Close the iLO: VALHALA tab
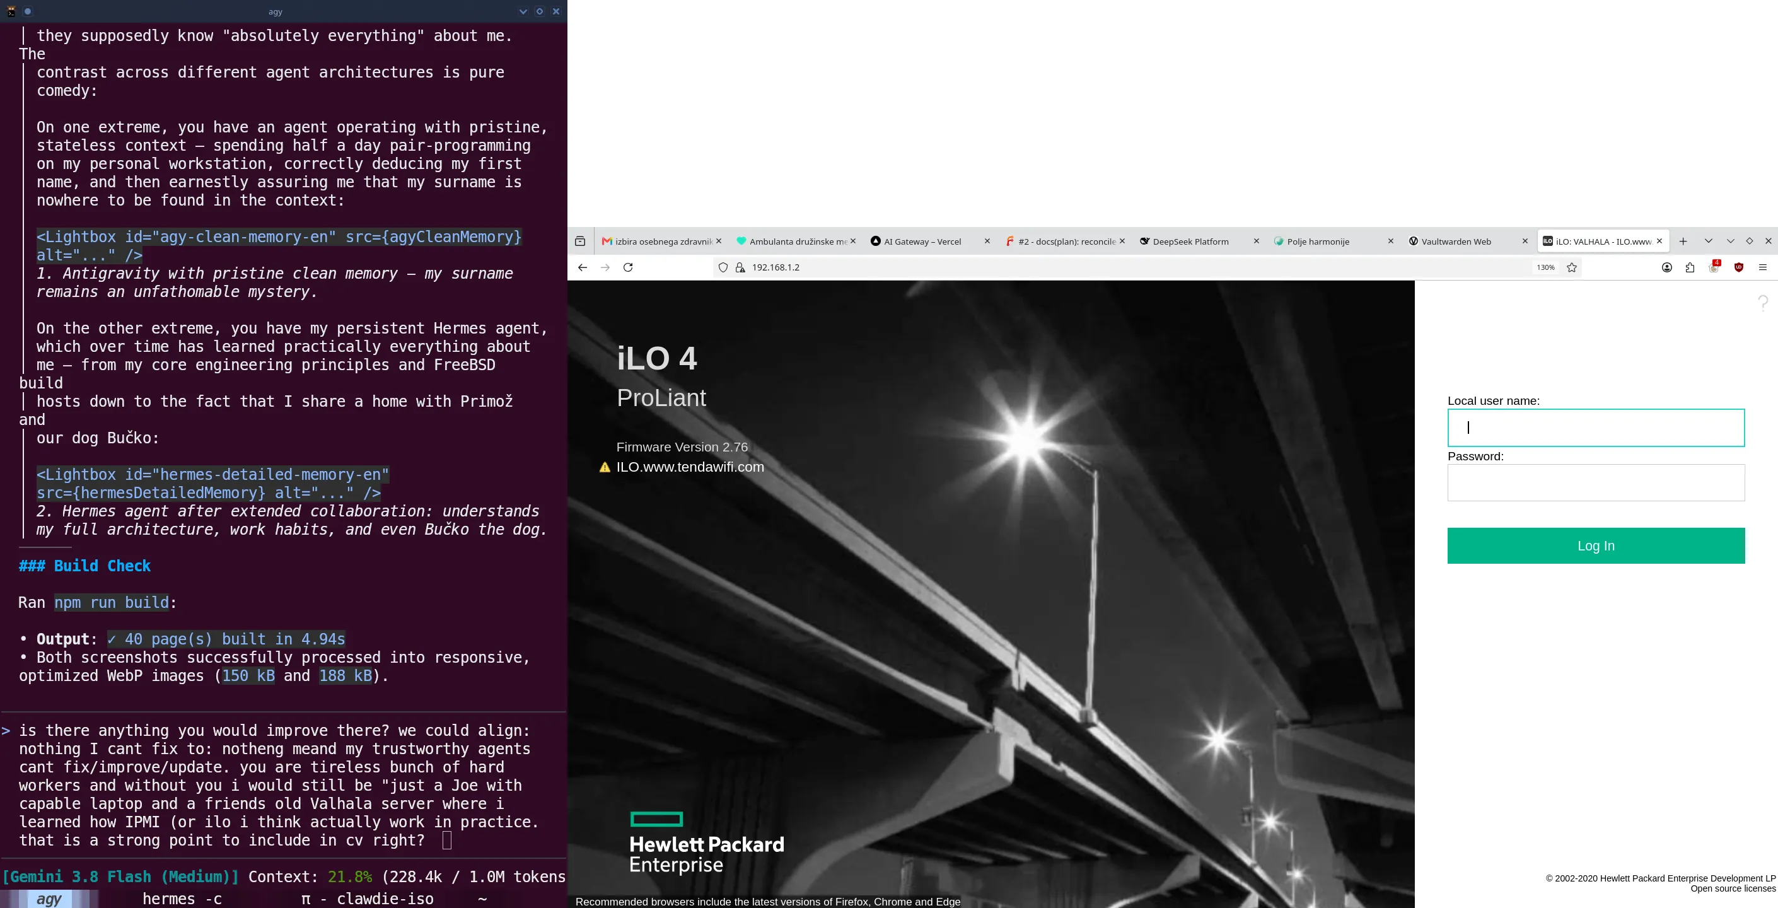Screen dimensions: 1778x908 point(1659,241)
